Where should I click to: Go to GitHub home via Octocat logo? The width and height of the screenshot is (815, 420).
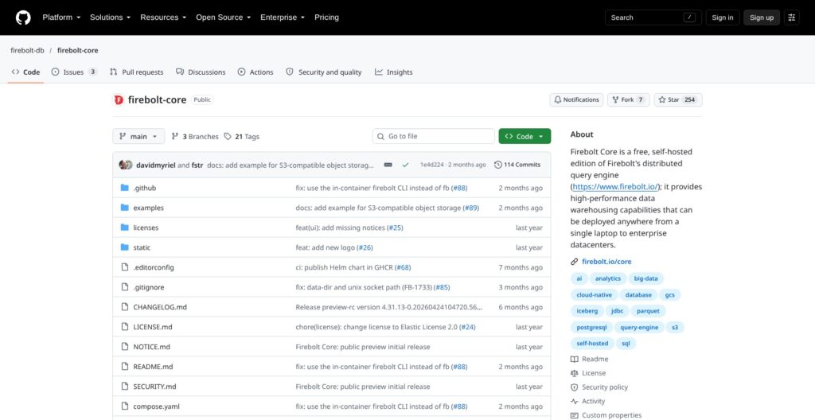click(x=23, y=17)
